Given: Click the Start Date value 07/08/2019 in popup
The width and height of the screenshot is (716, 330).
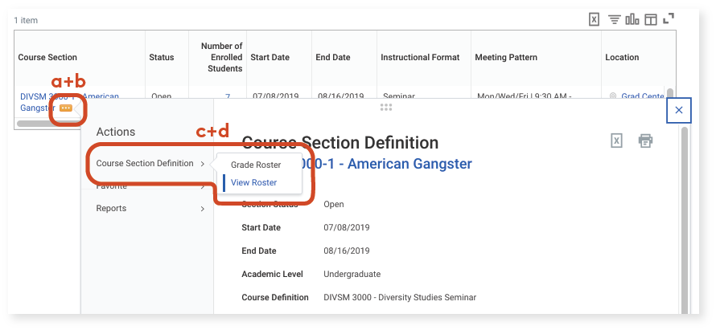Looking at the screenshot, I should 347,227.
